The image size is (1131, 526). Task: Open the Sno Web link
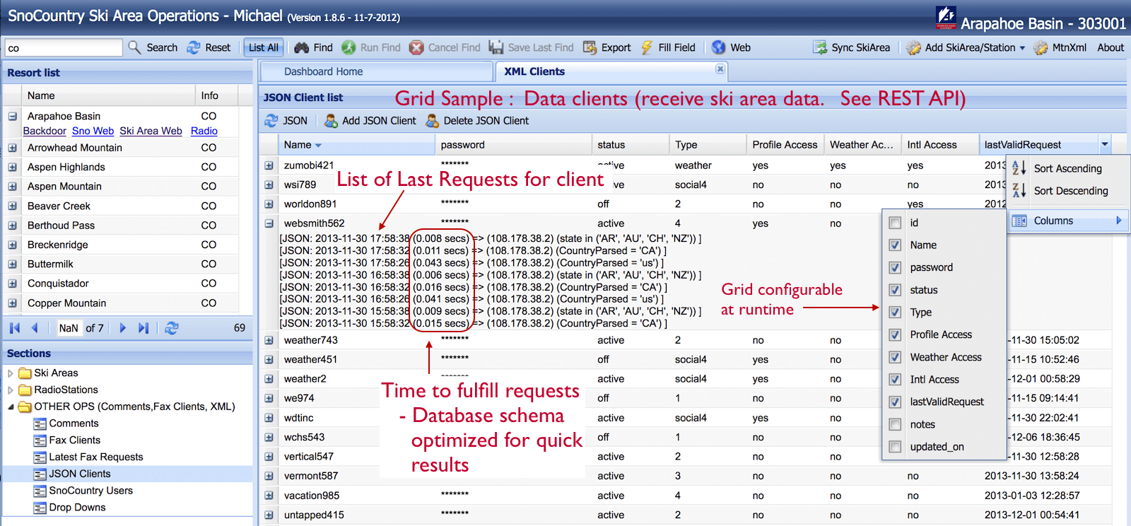93,131
